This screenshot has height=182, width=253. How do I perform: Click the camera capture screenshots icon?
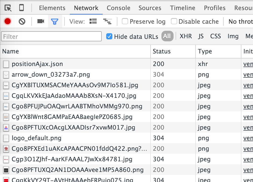(x=40, y=21)
